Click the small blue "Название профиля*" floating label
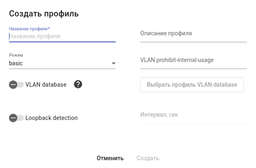 32,29
